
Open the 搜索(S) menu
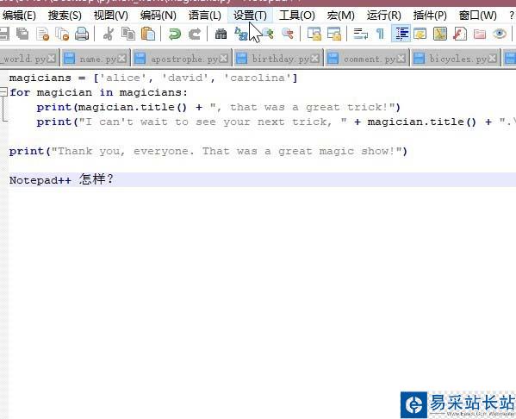(65, 16)
